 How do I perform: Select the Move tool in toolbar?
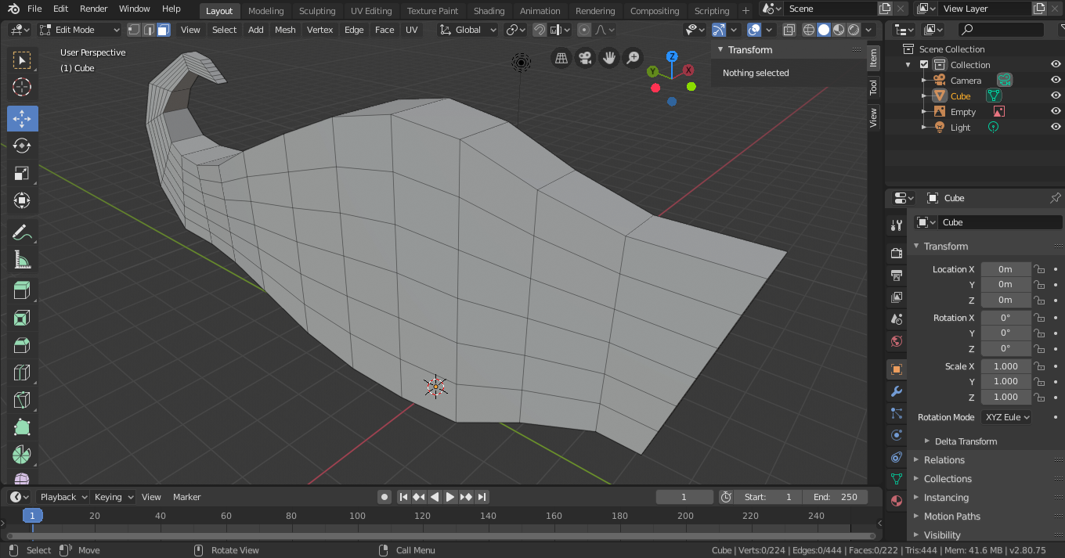click(x=22, y=118)
